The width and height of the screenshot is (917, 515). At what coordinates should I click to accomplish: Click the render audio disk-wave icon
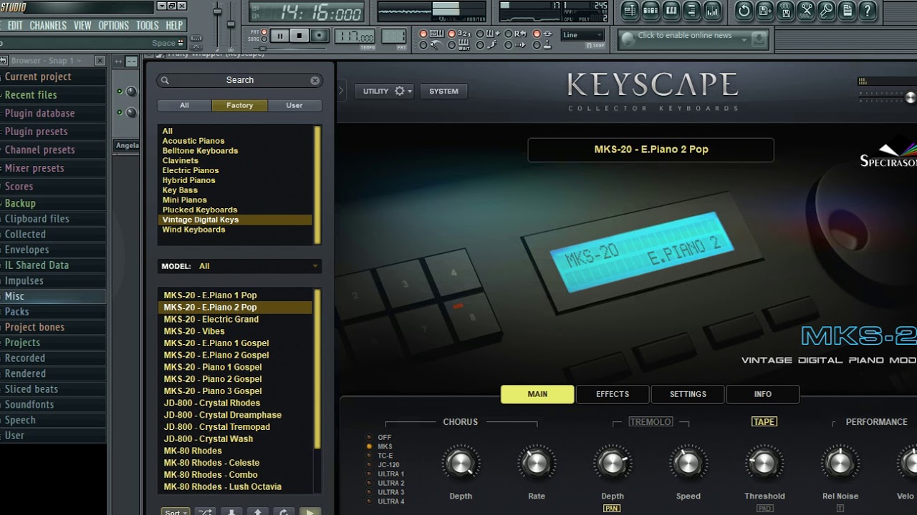point(786,10)
